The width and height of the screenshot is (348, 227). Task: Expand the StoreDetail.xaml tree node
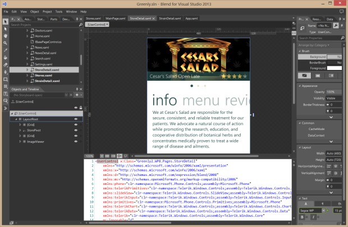tap(28, 70)
